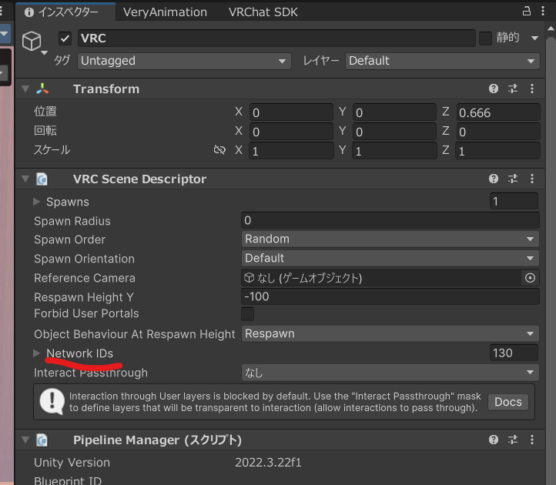
Task: Click VRC Scene Descriptor preset icon
Action: tap(513, 179)
